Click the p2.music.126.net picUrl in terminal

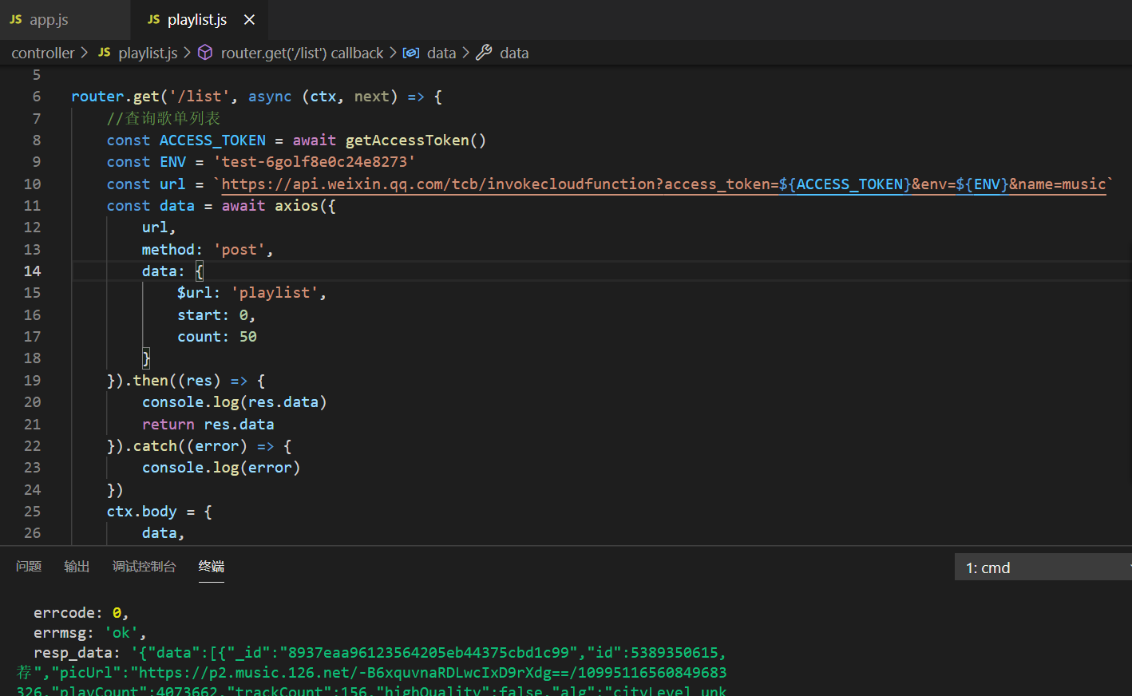coord(433,673)
